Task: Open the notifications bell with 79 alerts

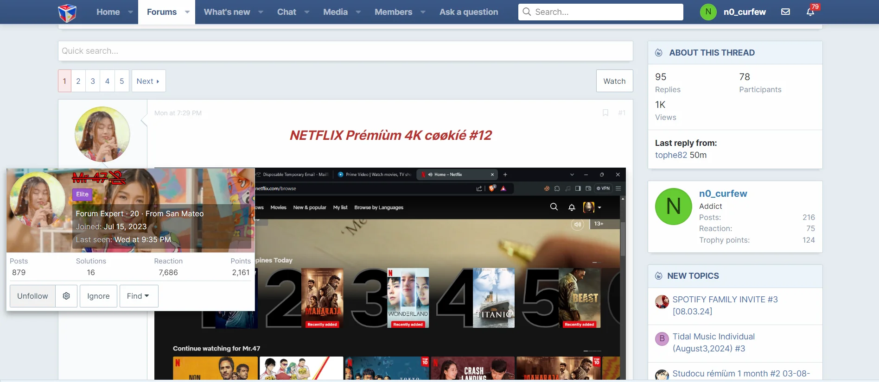Action: click(810, 12)
